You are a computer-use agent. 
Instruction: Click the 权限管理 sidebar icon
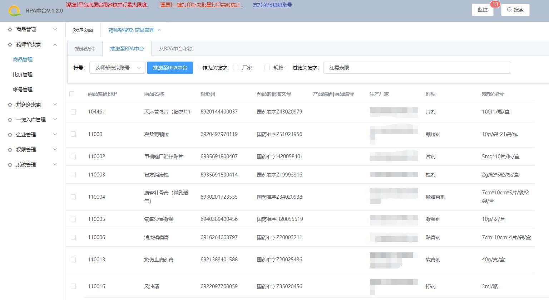[10, 150]
